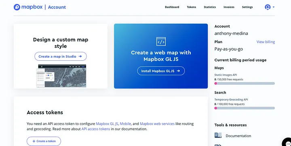Click the Create a token button
The height and width of the screenshot is (146, 291).
44,141
